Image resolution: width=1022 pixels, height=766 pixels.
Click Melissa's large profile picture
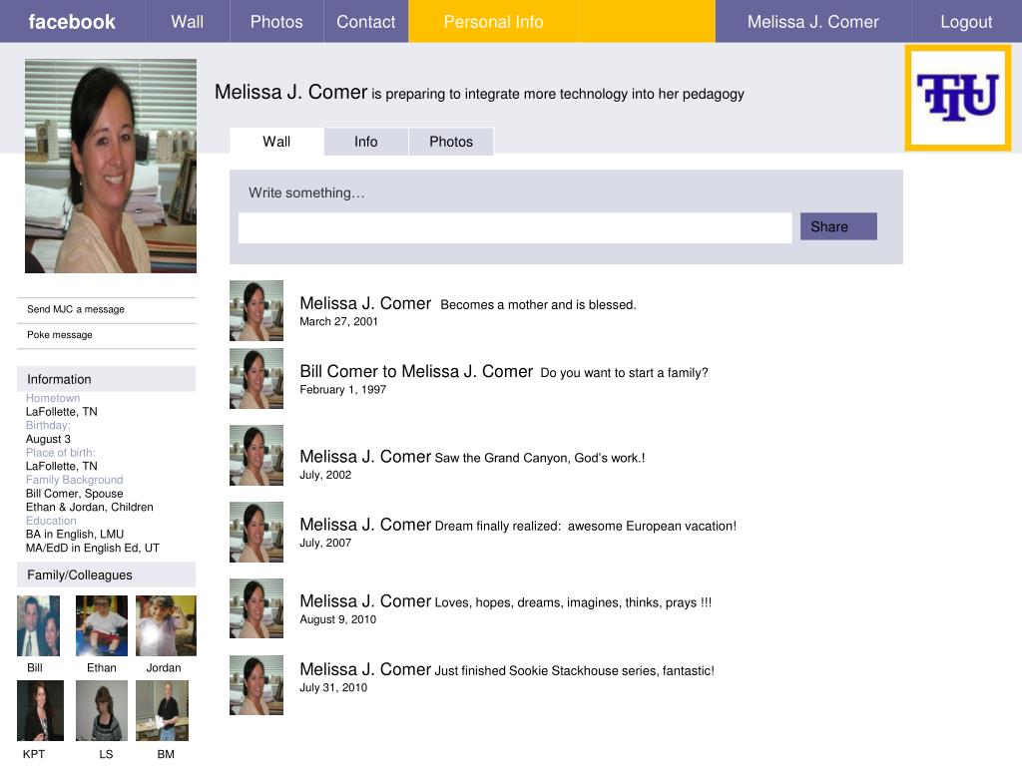pyautogui.click(x=111, y=167)
